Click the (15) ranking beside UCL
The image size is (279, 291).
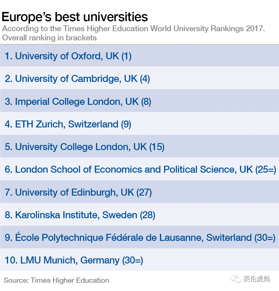click(x=157, y=147)
